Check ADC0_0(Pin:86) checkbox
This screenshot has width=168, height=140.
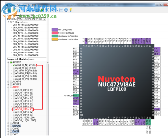pyautogui.click(x=14, y=90)
